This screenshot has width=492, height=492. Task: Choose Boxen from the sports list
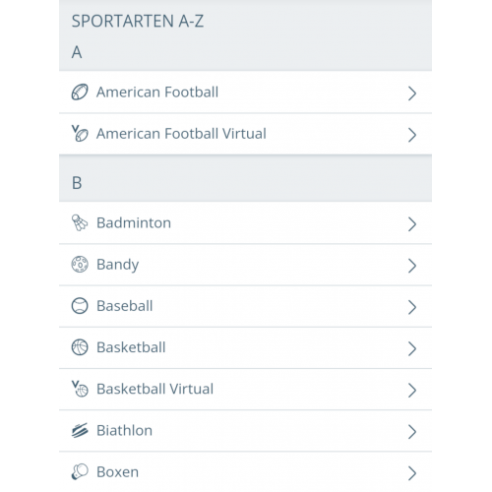(245, 472)
